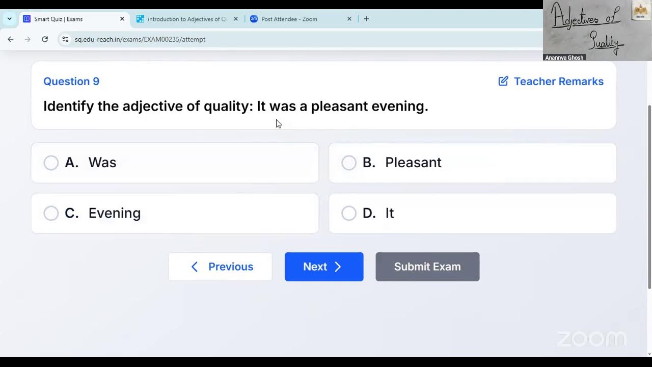Close the Smart Quiz | Exams tab

[122, 19]
